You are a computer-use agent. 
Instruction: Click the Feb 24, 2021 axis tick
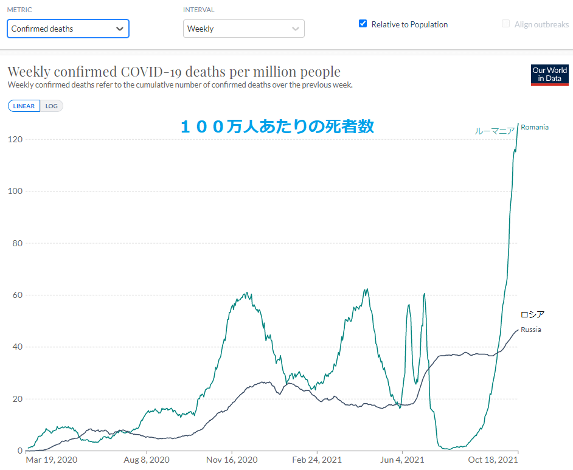[x=317, y=460]
